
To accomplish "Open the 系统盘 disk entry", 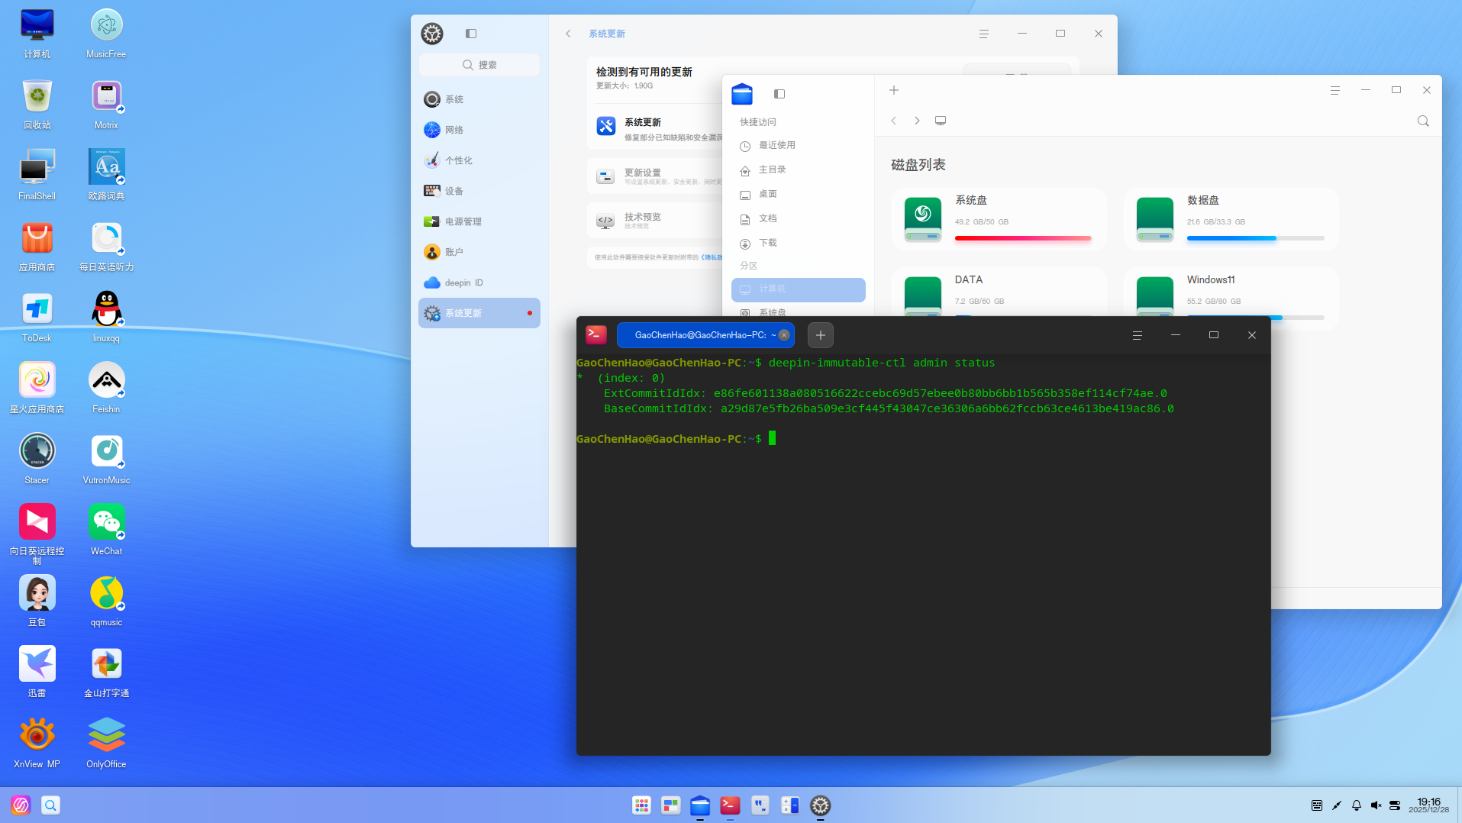I will (999, 219).
